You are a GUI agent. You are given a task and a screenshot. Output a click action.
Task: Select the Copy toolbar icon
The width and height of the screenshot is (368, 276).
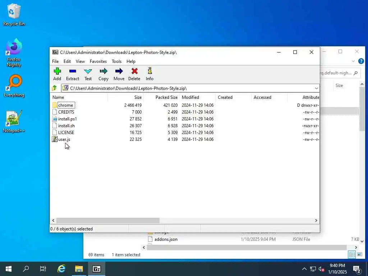103,74
